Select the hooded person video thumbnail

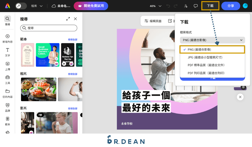(x=28, y=123)
